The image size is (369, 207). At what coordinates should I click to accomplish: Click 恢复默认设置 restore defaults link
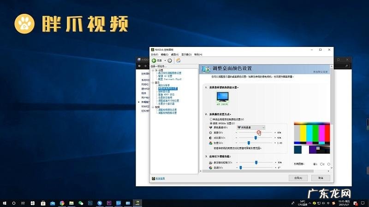(x=320, y=72)
